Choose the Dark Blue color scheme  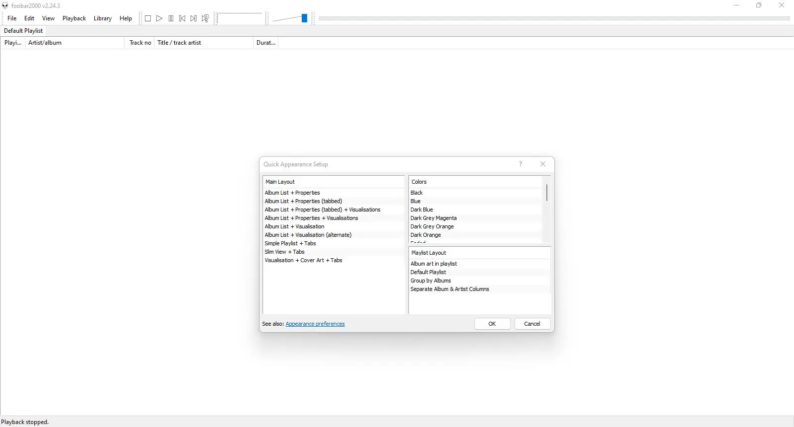476,210
